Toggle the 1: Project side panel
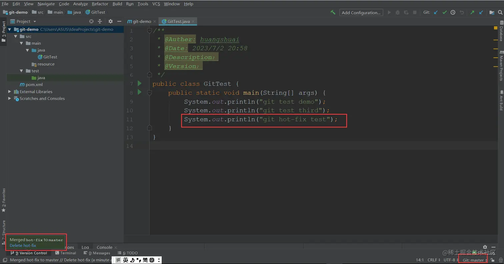This screenshot has width=504, height=264. tap(3, 32)
